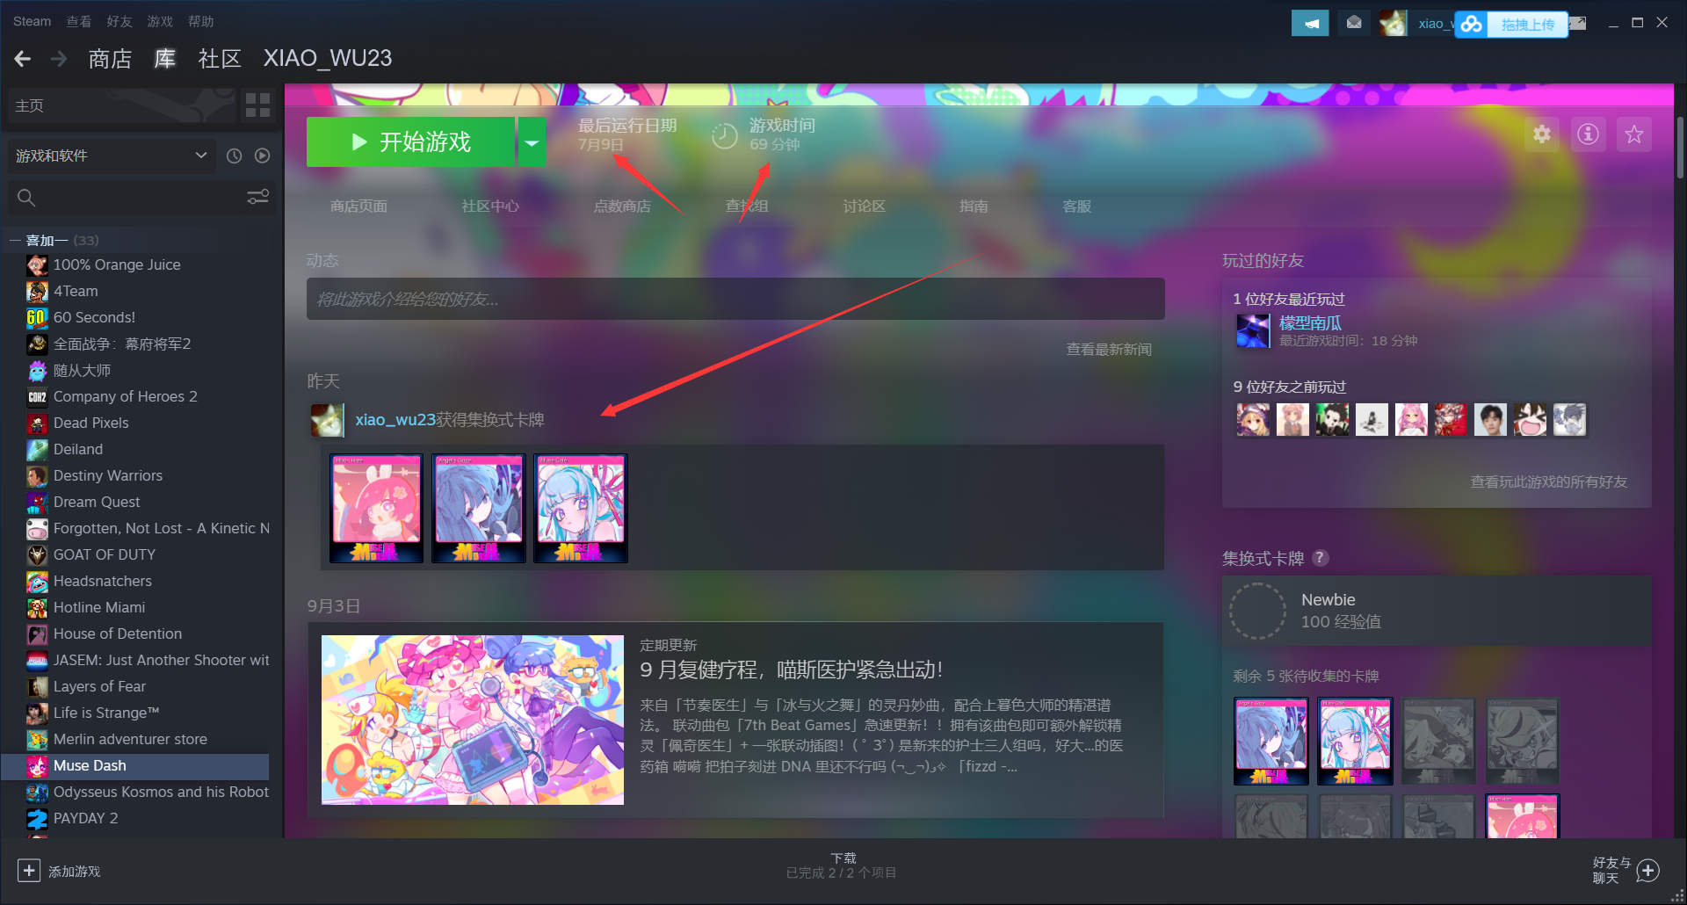Image resolution: width=1687 pixels, height=905 pixels.
Task: Open 游戏和软件 category dropdown
Action: pos(111,156)
